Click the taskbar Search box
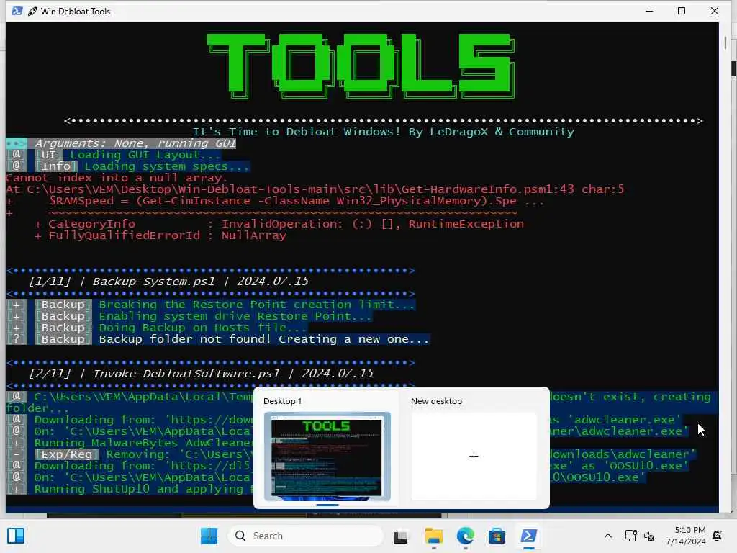This screenshot has height=553, width=737. click(306, 536)
